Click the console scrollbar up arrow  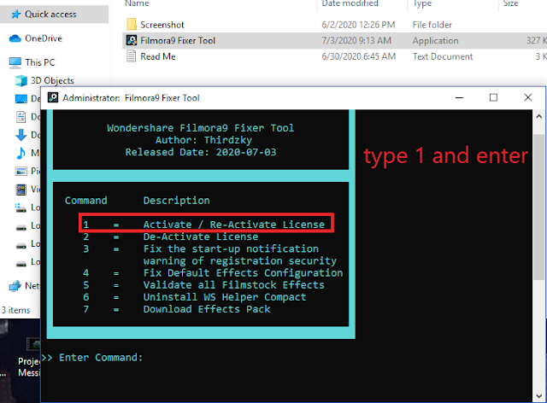[539, 116]
